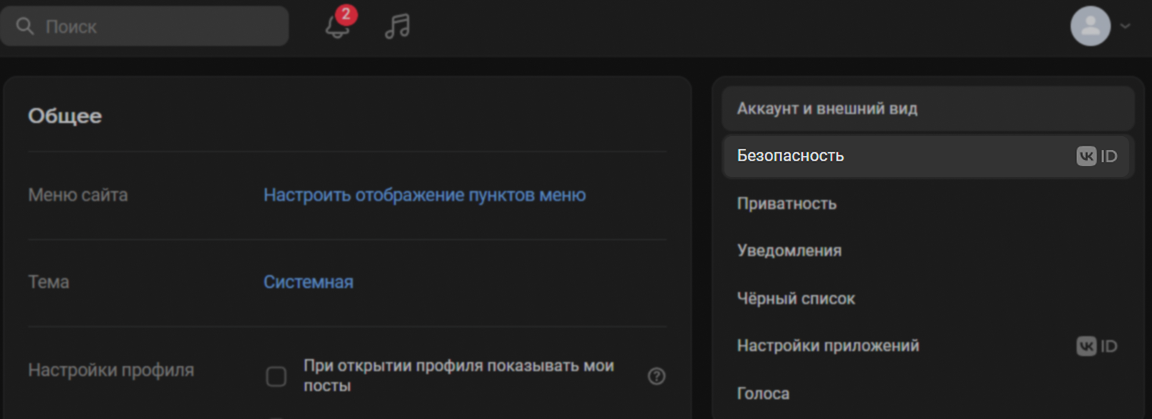Click the search magnifier icon
Screen dimensions: 1152x419
click(x=25, y=26)
